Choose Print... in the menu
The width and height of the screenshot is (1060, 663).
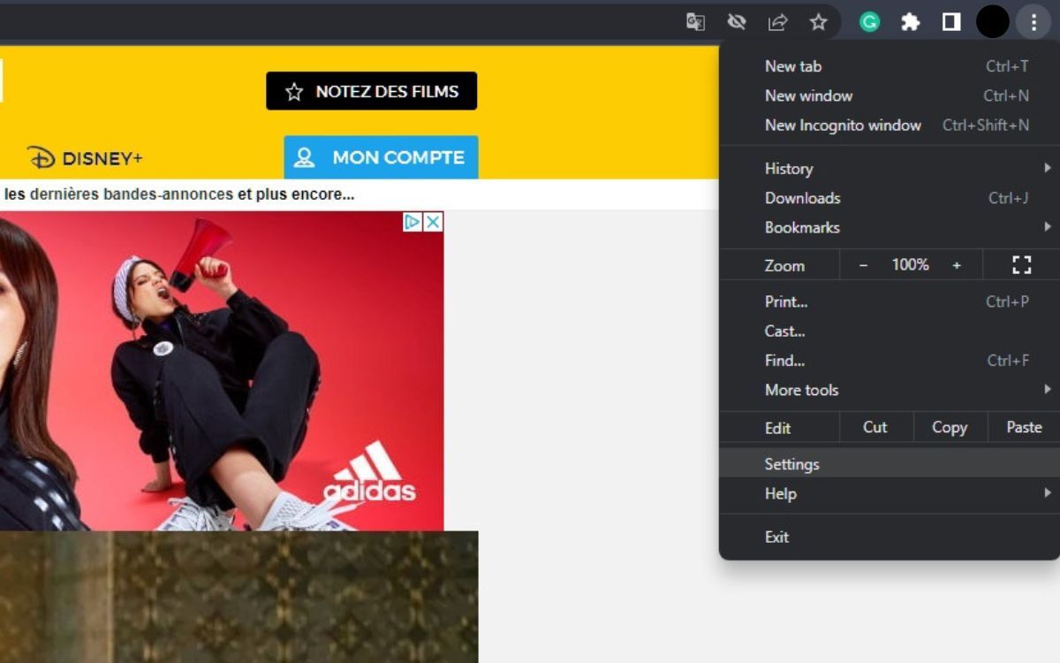coord(890,301)
